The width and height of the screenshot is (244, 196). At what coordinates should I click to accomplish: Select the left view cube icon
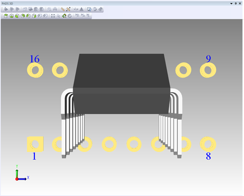[28, 16]
